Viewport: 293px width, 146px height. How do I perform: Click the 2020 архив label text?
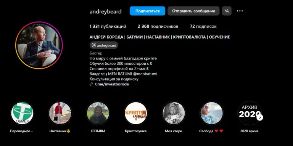pyautogui.click(x=249, y=131)
